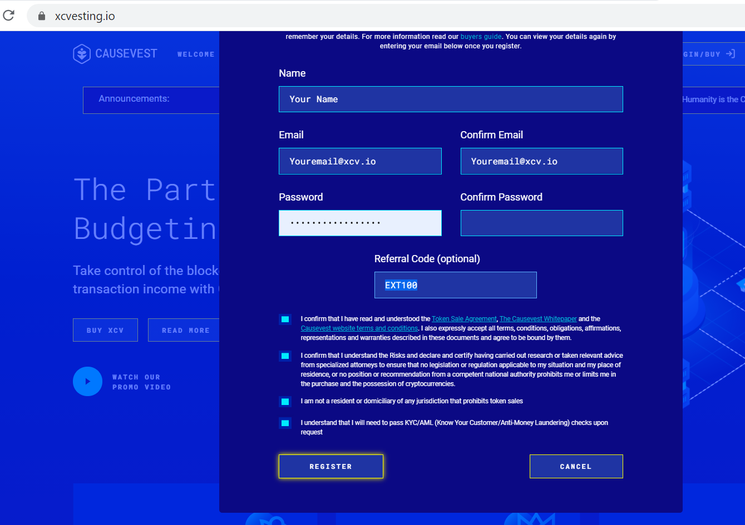Play the promo video with the round play button
This screenshot has width=745, height=525.
tap(88, 382)
